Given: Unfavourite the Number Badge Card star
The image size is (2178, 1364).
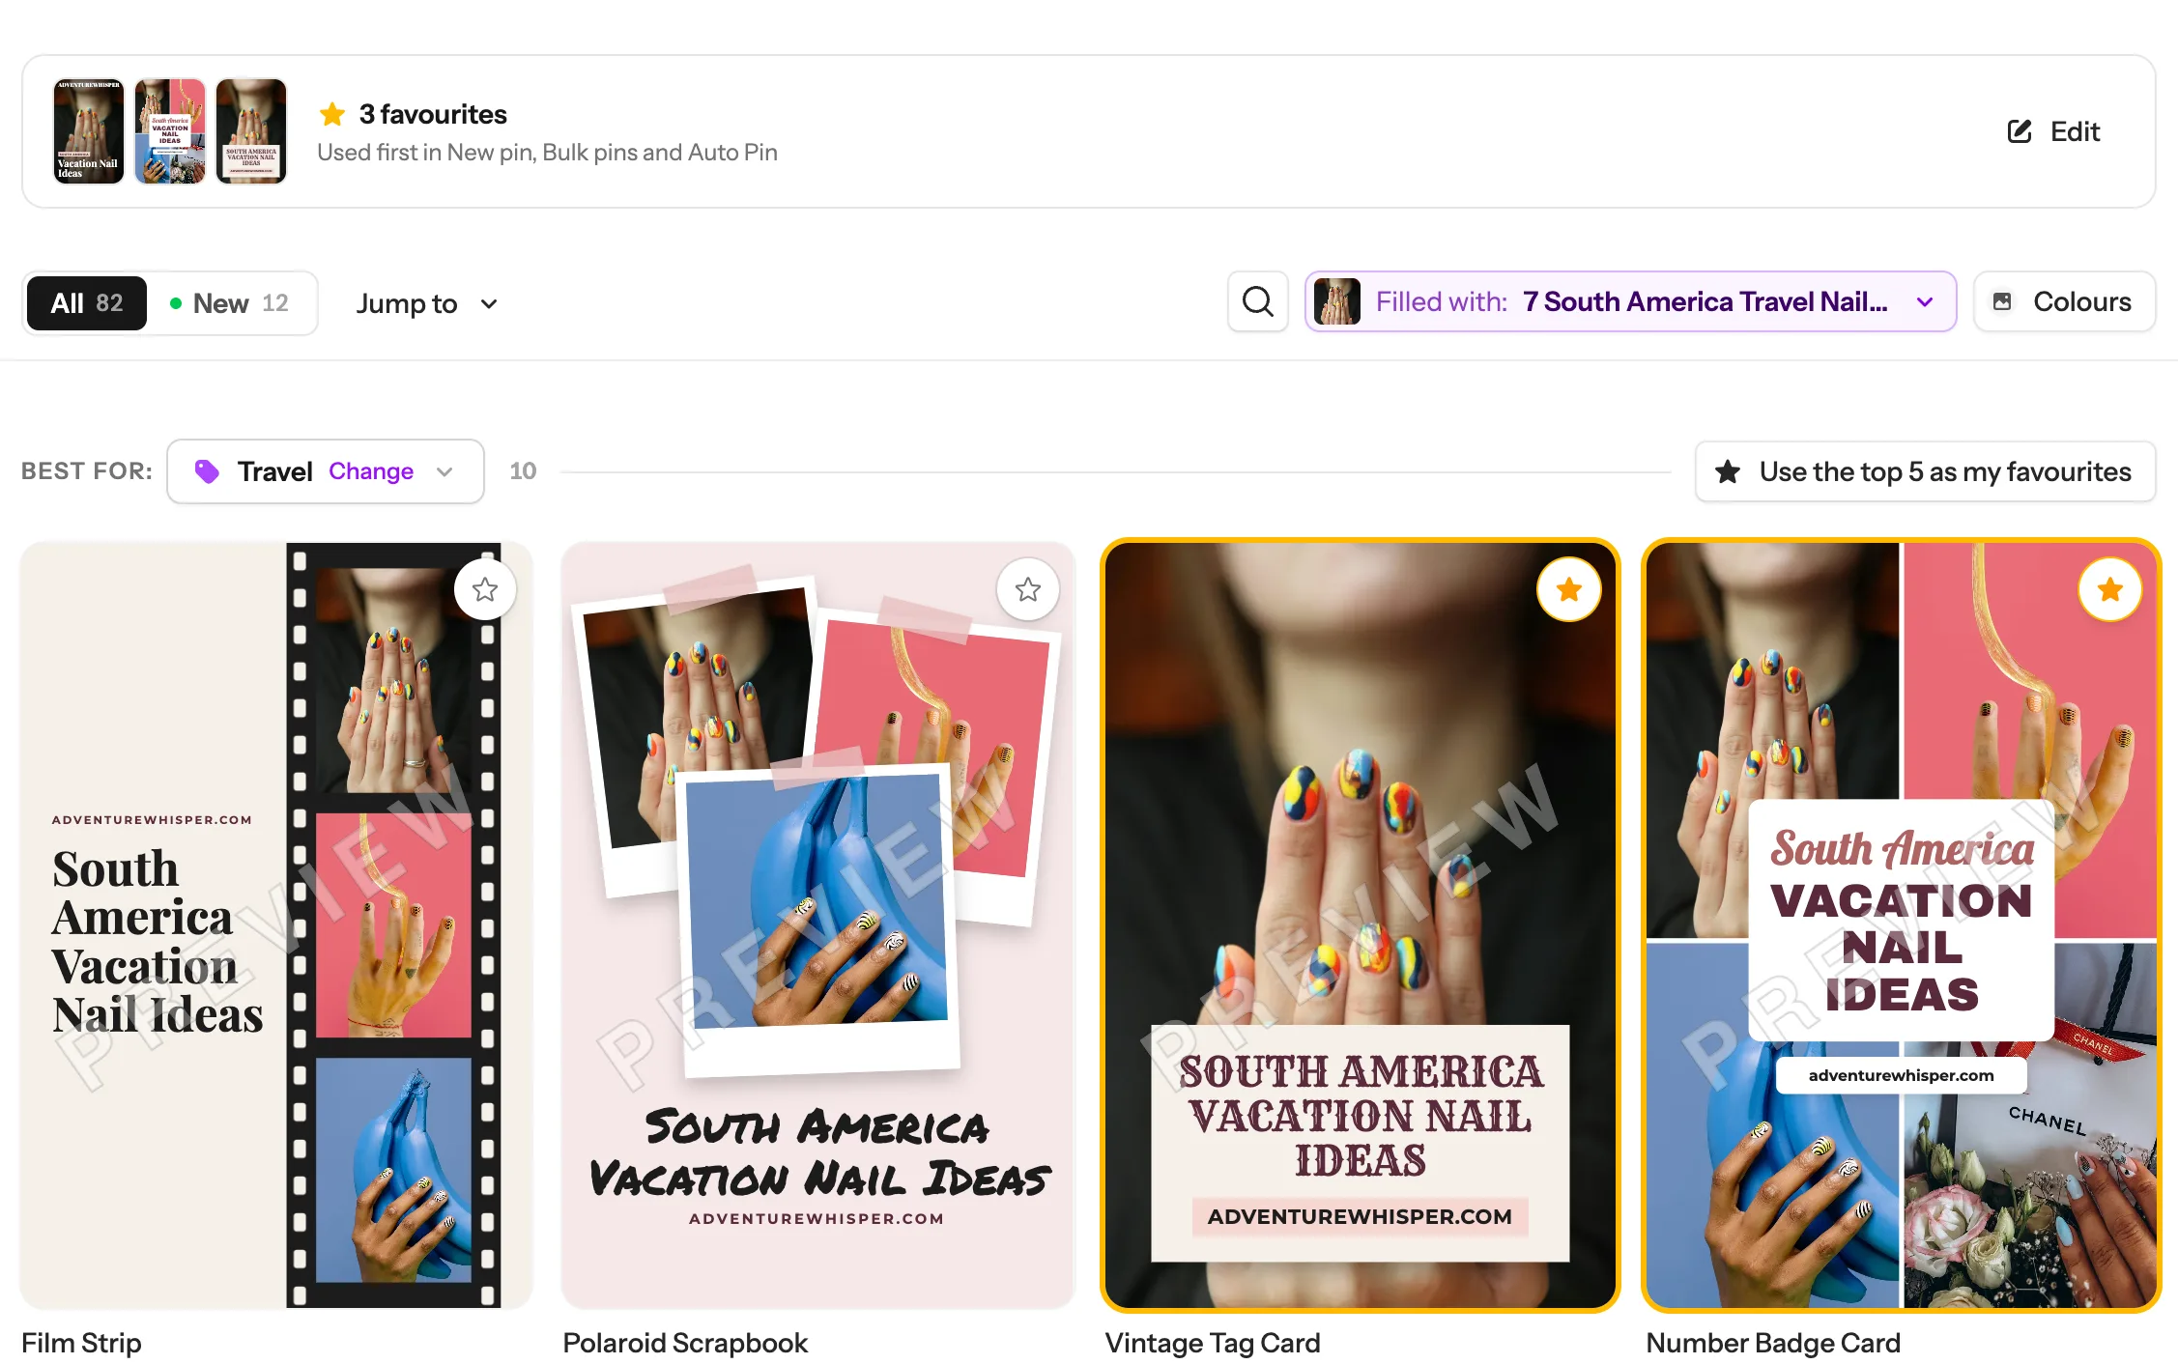Looking at the screenshot, I should pos(2110,589).
